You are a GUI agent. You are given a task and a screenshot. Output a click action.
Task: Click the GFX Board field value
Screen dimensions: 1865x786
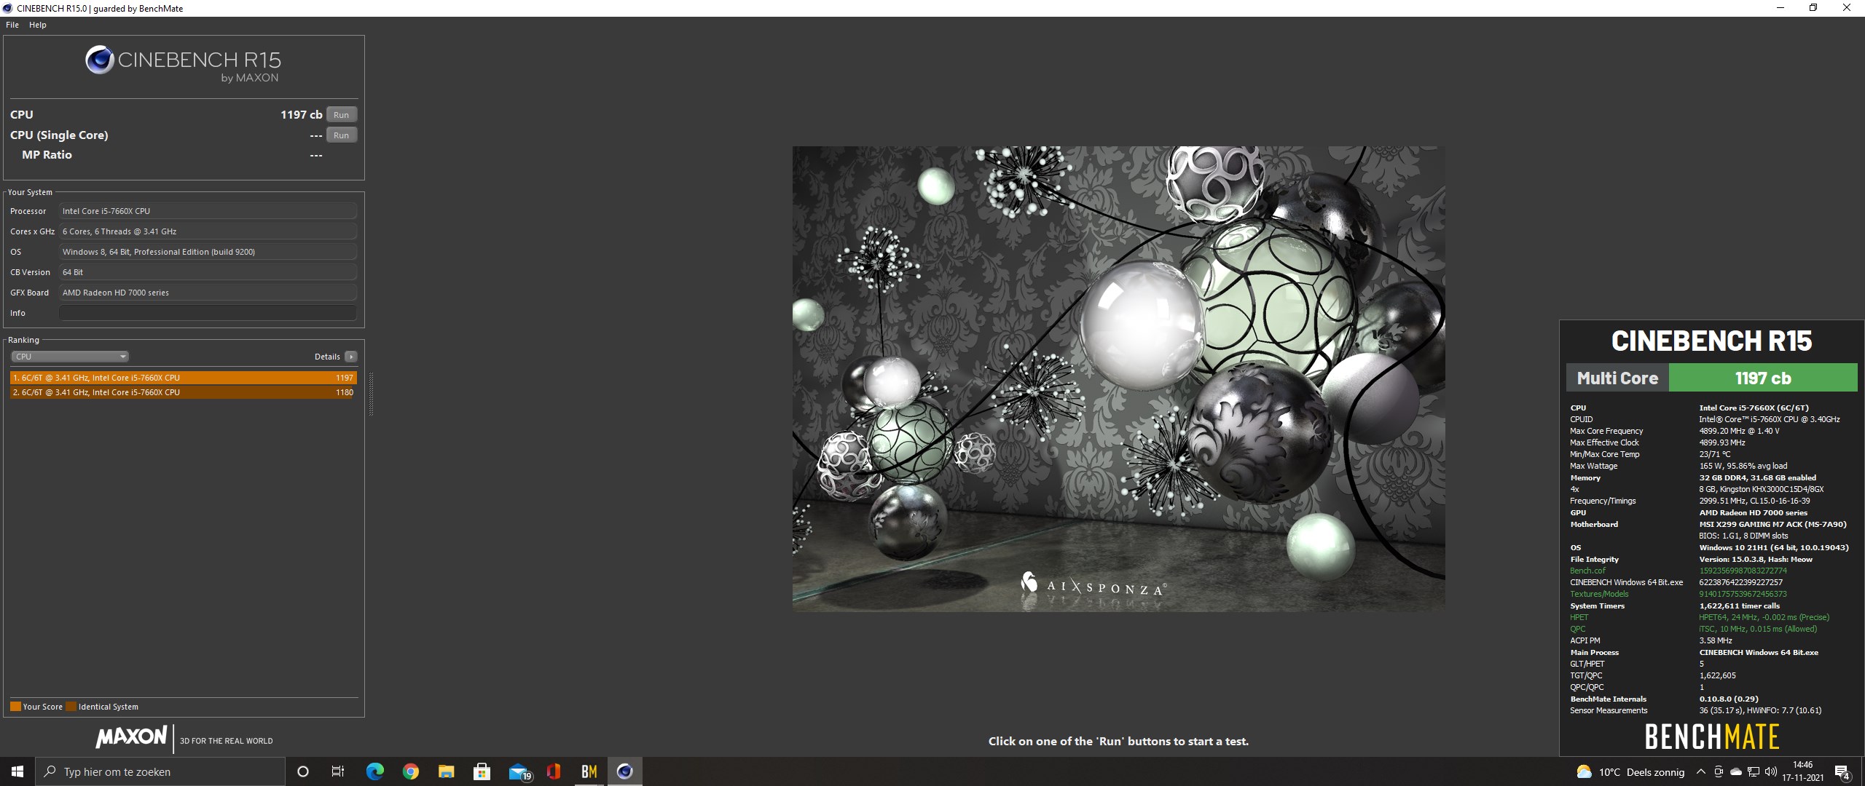208,293
